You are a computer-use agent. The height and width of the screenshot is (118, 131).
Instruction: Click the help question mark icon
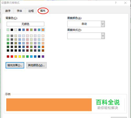(x=116, y=3)
